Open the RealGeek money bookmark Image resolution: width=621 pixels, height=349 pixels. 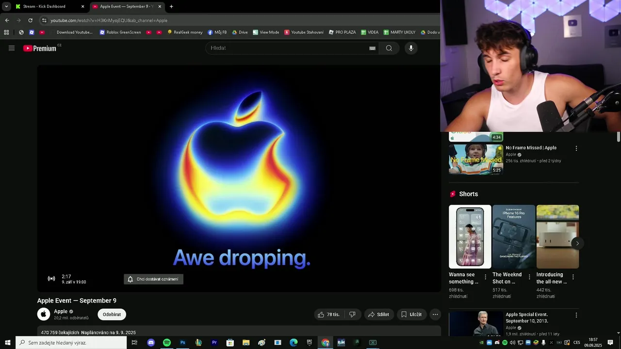185,32
